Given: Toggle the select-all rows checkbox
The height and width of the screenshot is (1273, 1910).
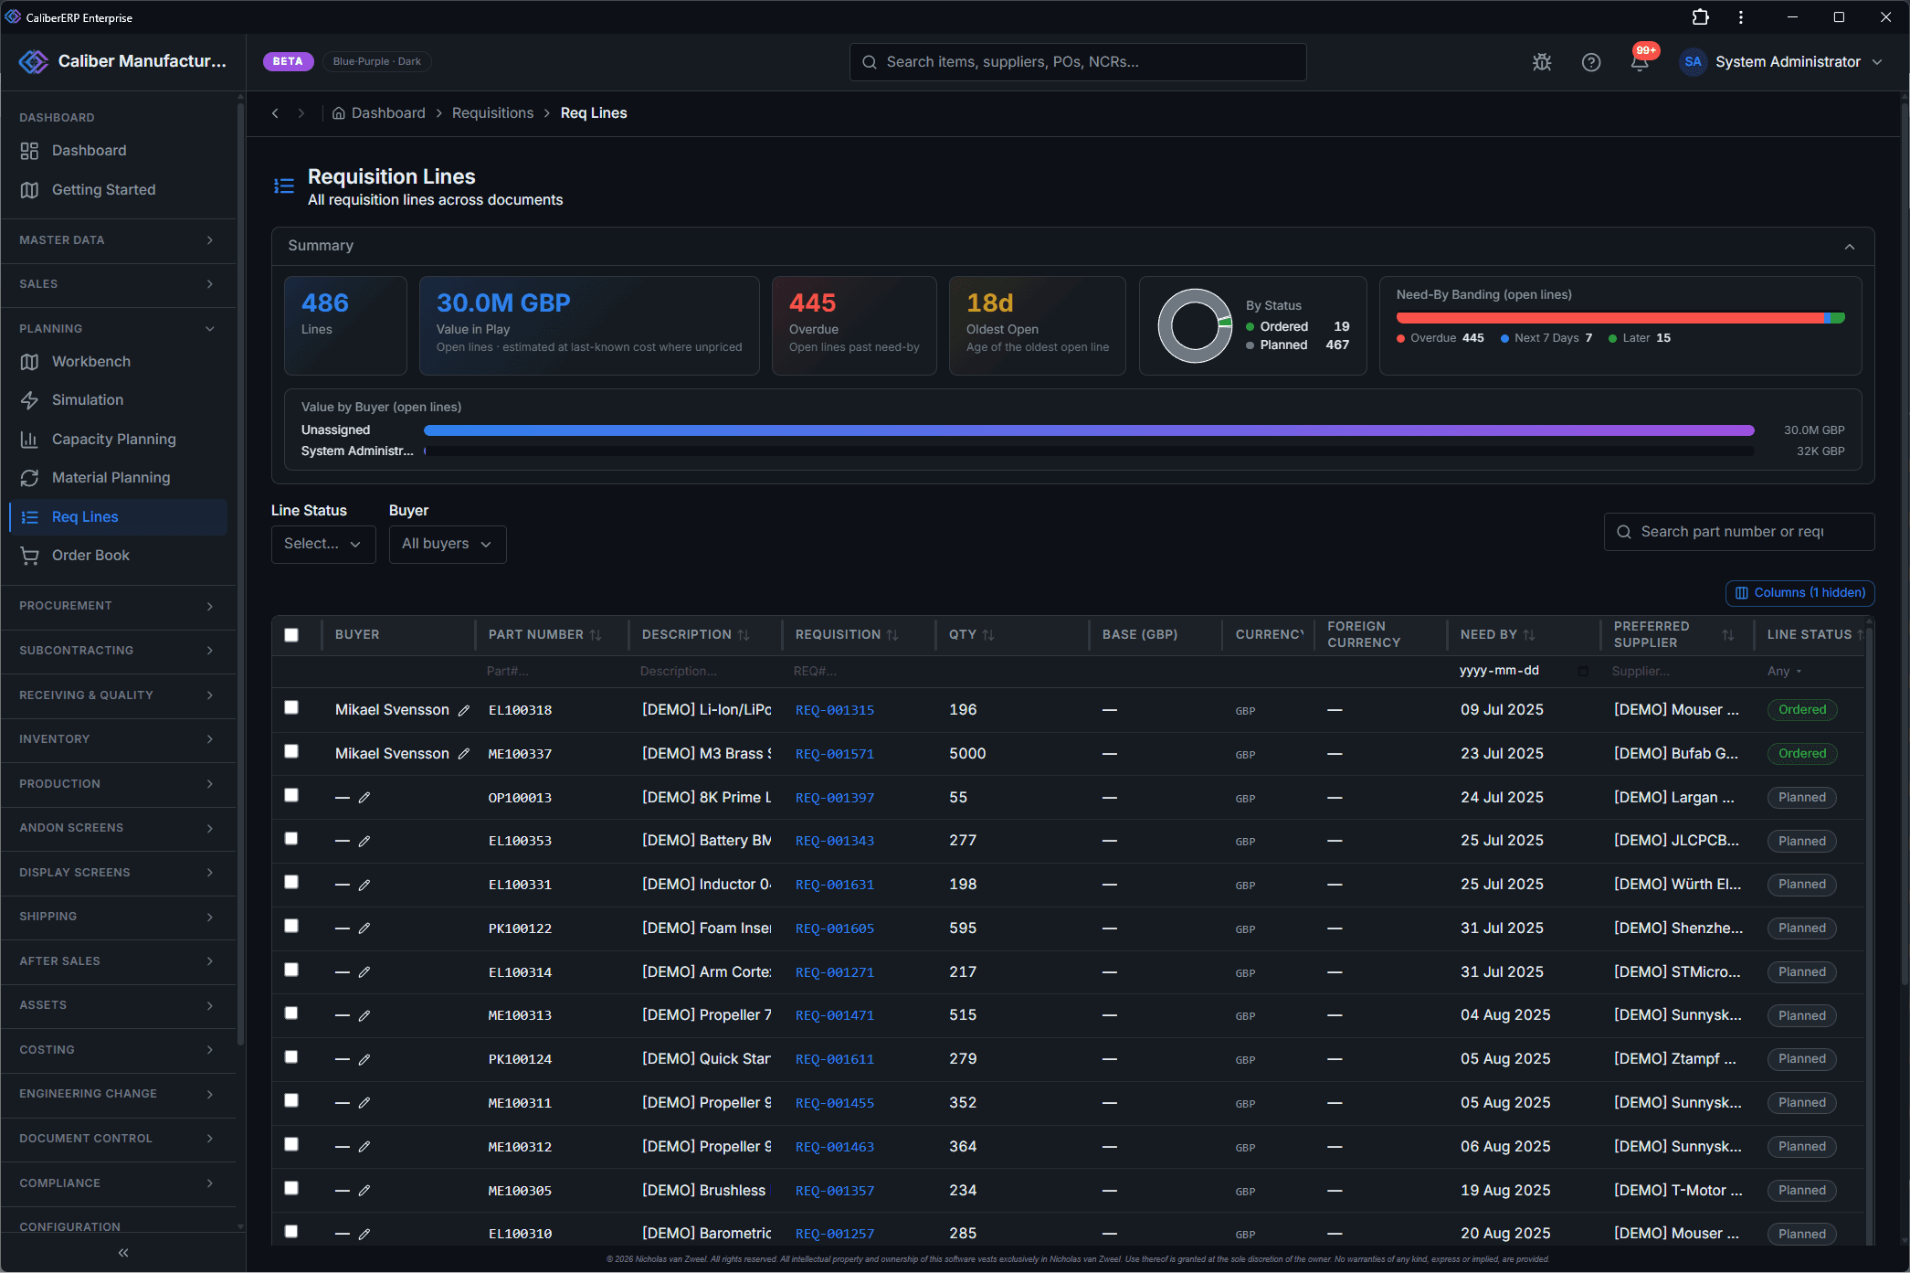Looking at the screenshot, I should (291, 634).
